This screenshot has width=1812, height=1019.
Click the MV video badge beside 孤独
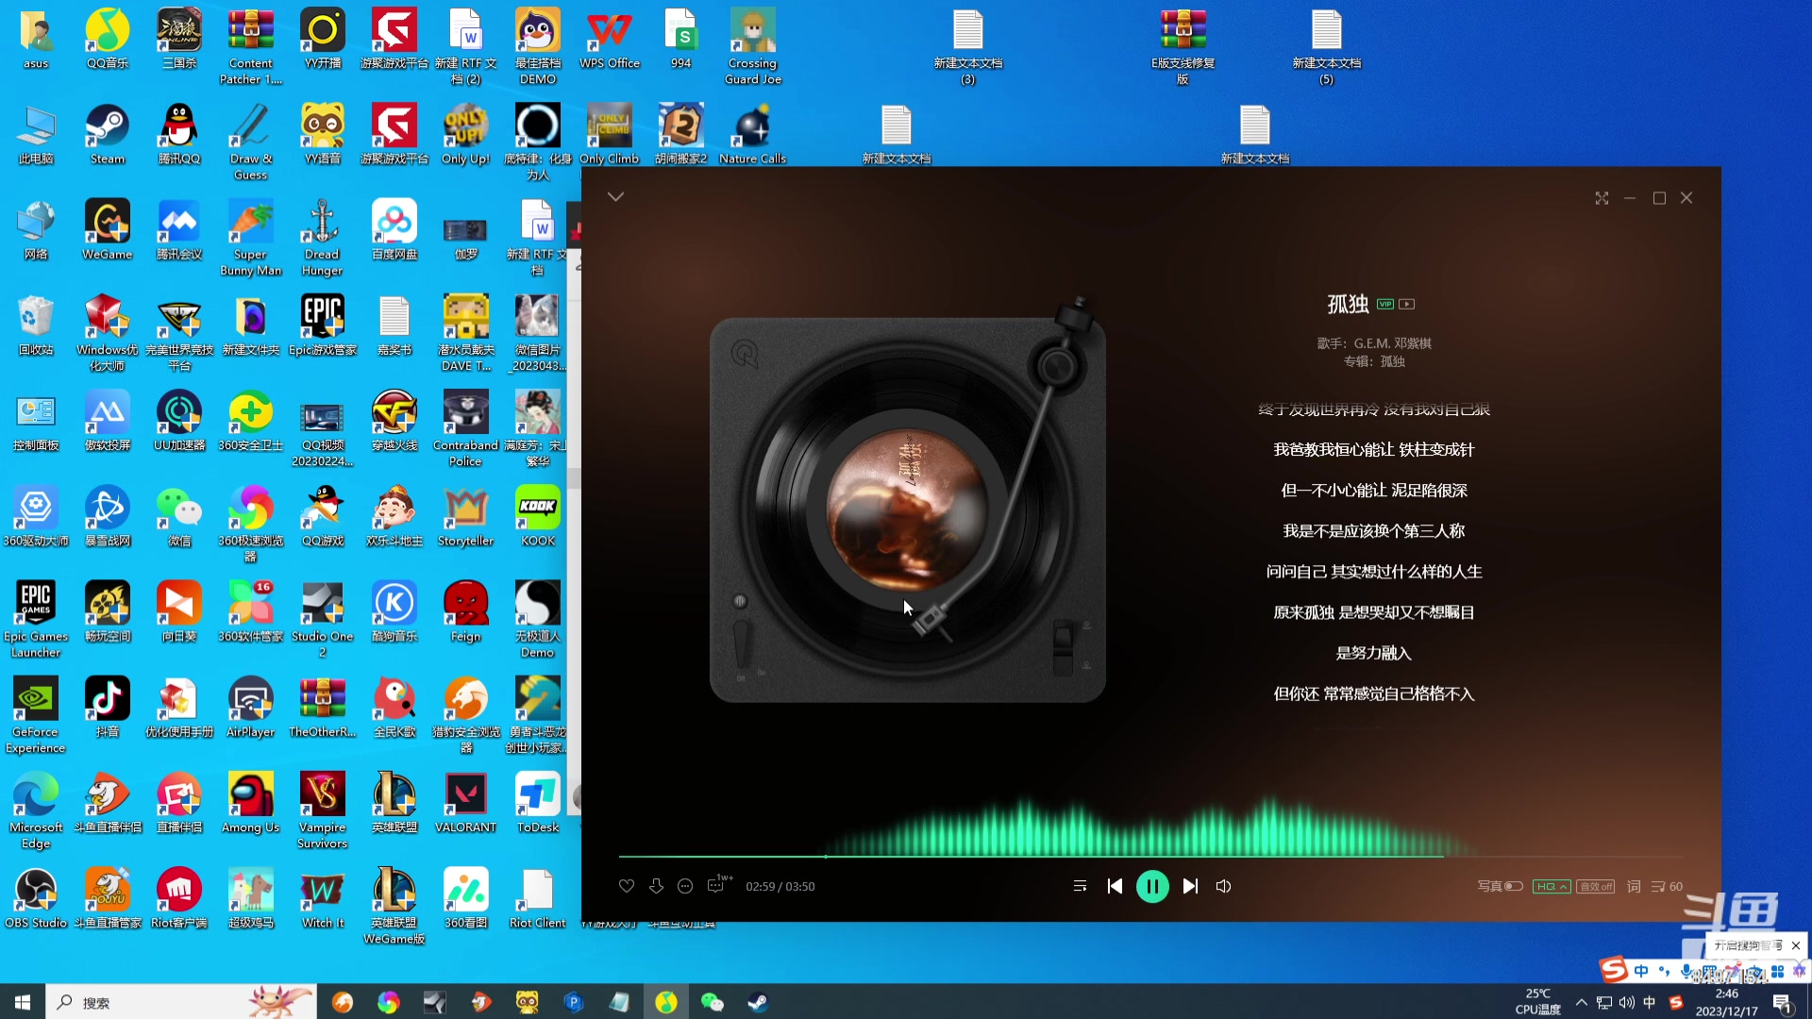pyautogui.click(x=1407, y=304)
